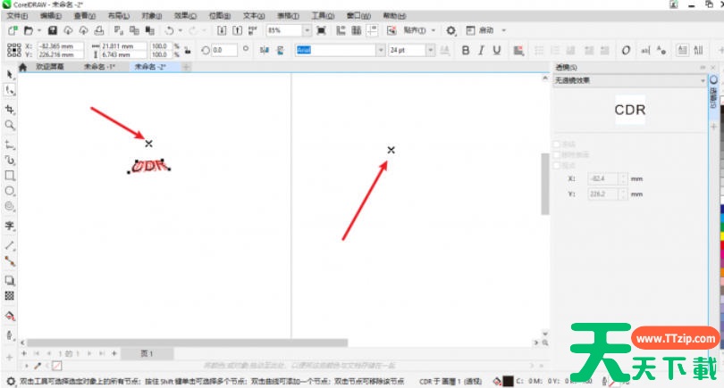Expand the font size 24 pt dropdown

431,50
